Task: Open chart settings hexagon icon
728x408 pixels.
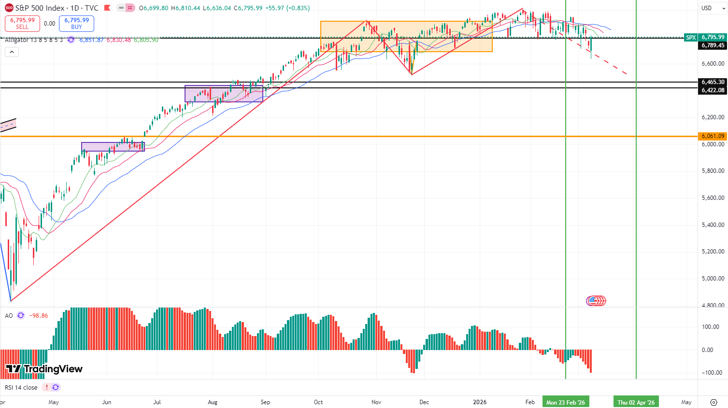Action: [x=714, y=402]
